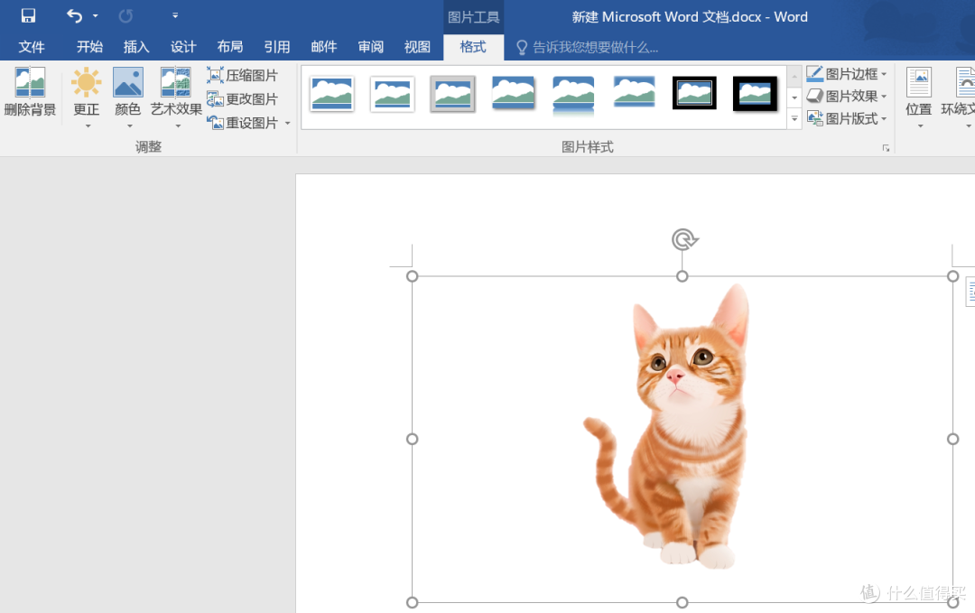Image resolution: width=975 pixels, height=613 pixels.
Task: Click the Save icon in the quick access toolbar
Action: [x=28, y=15]
